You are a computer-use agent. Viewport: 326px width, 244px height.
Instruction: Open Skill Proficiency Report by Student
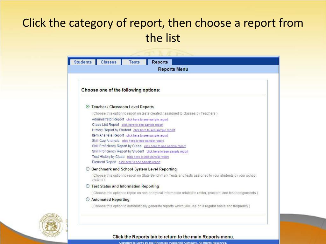coord(118,152)
